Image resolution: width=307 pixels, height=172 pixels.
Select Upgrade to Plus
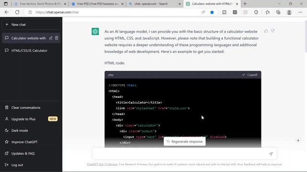coord(24,119)
